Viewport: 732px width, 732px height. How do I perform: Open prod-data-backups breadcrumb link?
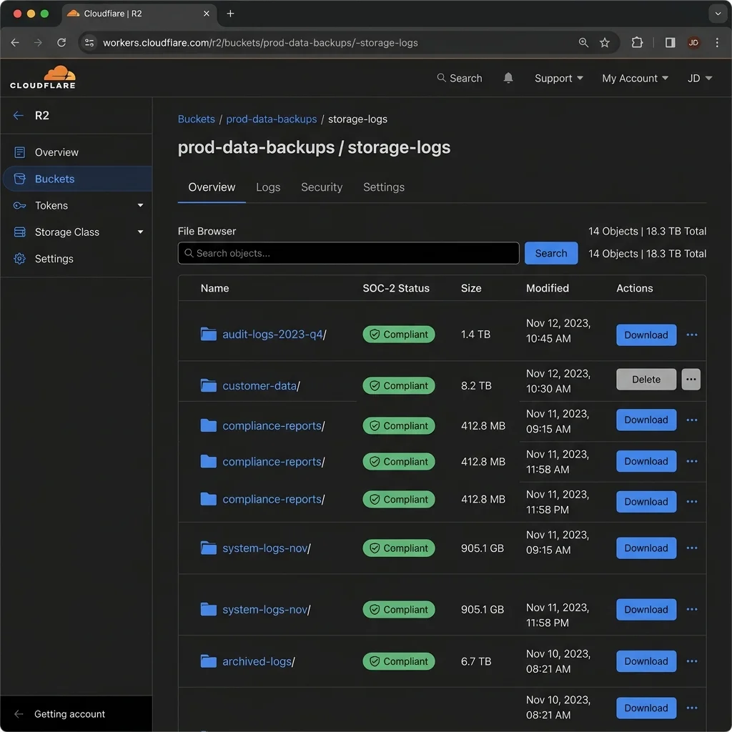tap(271, 119)
